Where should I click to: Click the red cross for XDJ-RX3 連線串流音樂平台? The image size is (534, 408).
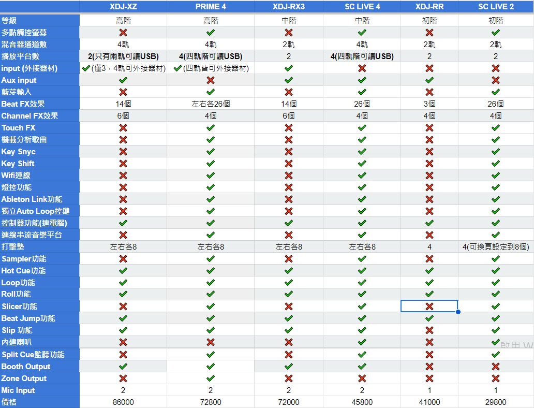pos(288,235)
